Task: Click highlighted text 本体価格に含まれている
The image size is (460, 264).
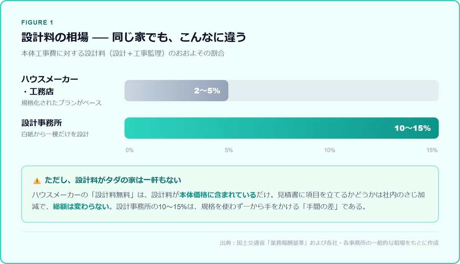Action: tap(217, 195)
